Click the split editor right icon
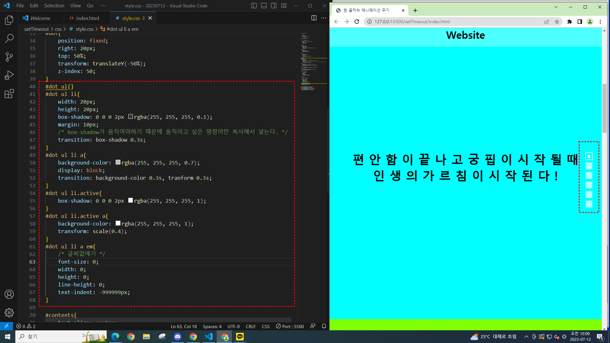Image resolution: width=610 pixels, height=343 pixels. (314, 18)
